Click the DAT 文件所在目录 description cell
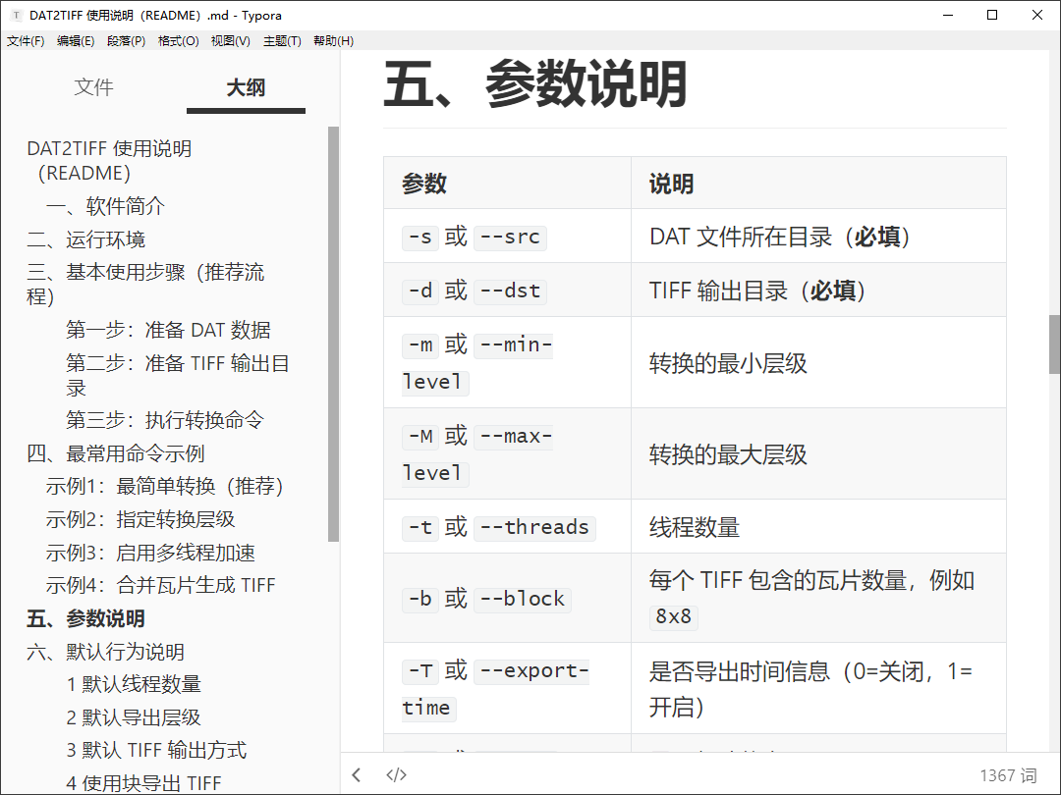 [818, 237]
